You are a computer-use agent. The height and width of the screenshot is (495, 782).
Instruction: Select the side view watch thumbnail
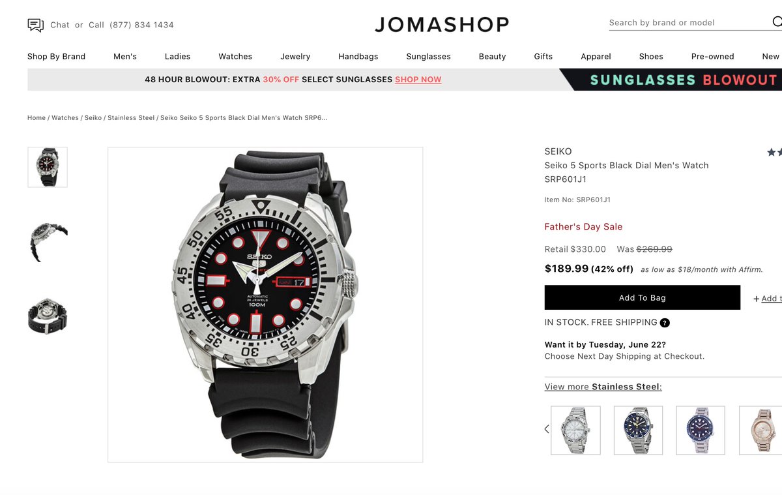[x=48, y=242]
